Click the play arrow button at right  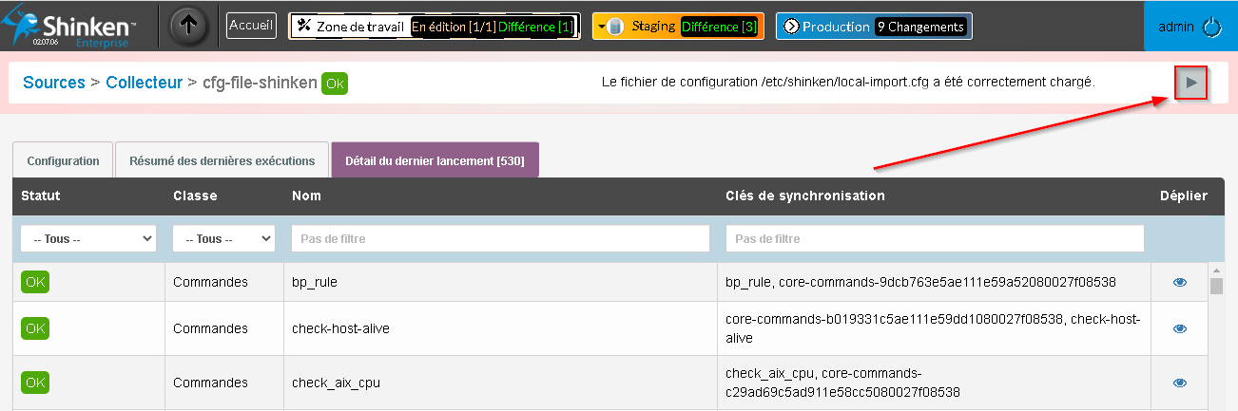[1191, 83]
